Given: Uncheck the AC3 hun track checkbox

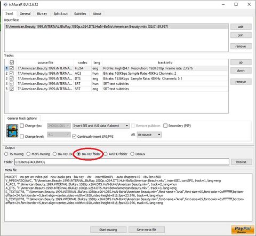Looking at the screenshot, I should coord(12,73).
